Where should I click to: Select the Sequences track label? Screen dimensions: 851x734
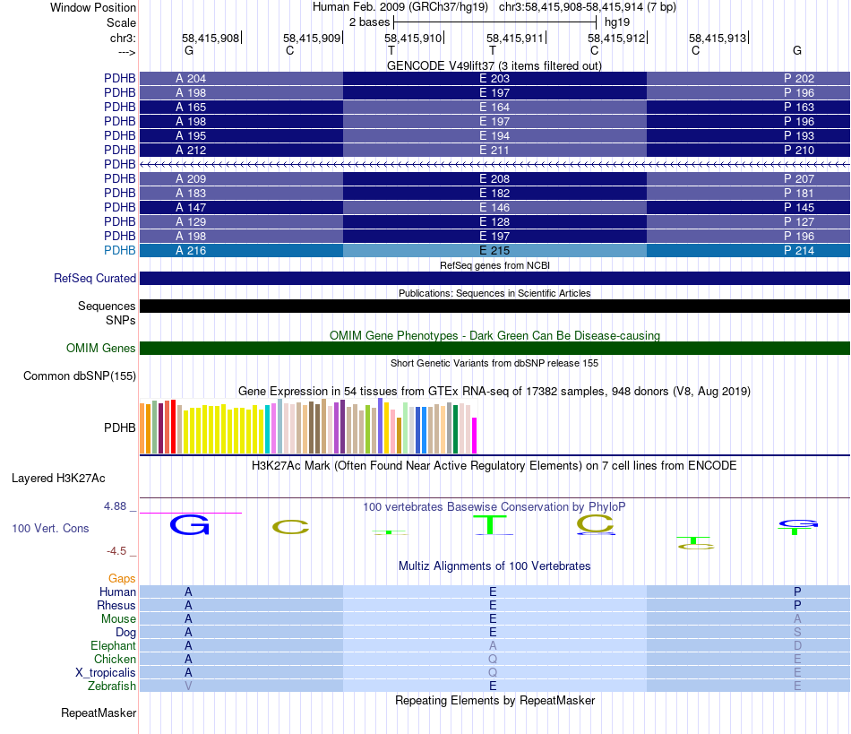[107, 306]
